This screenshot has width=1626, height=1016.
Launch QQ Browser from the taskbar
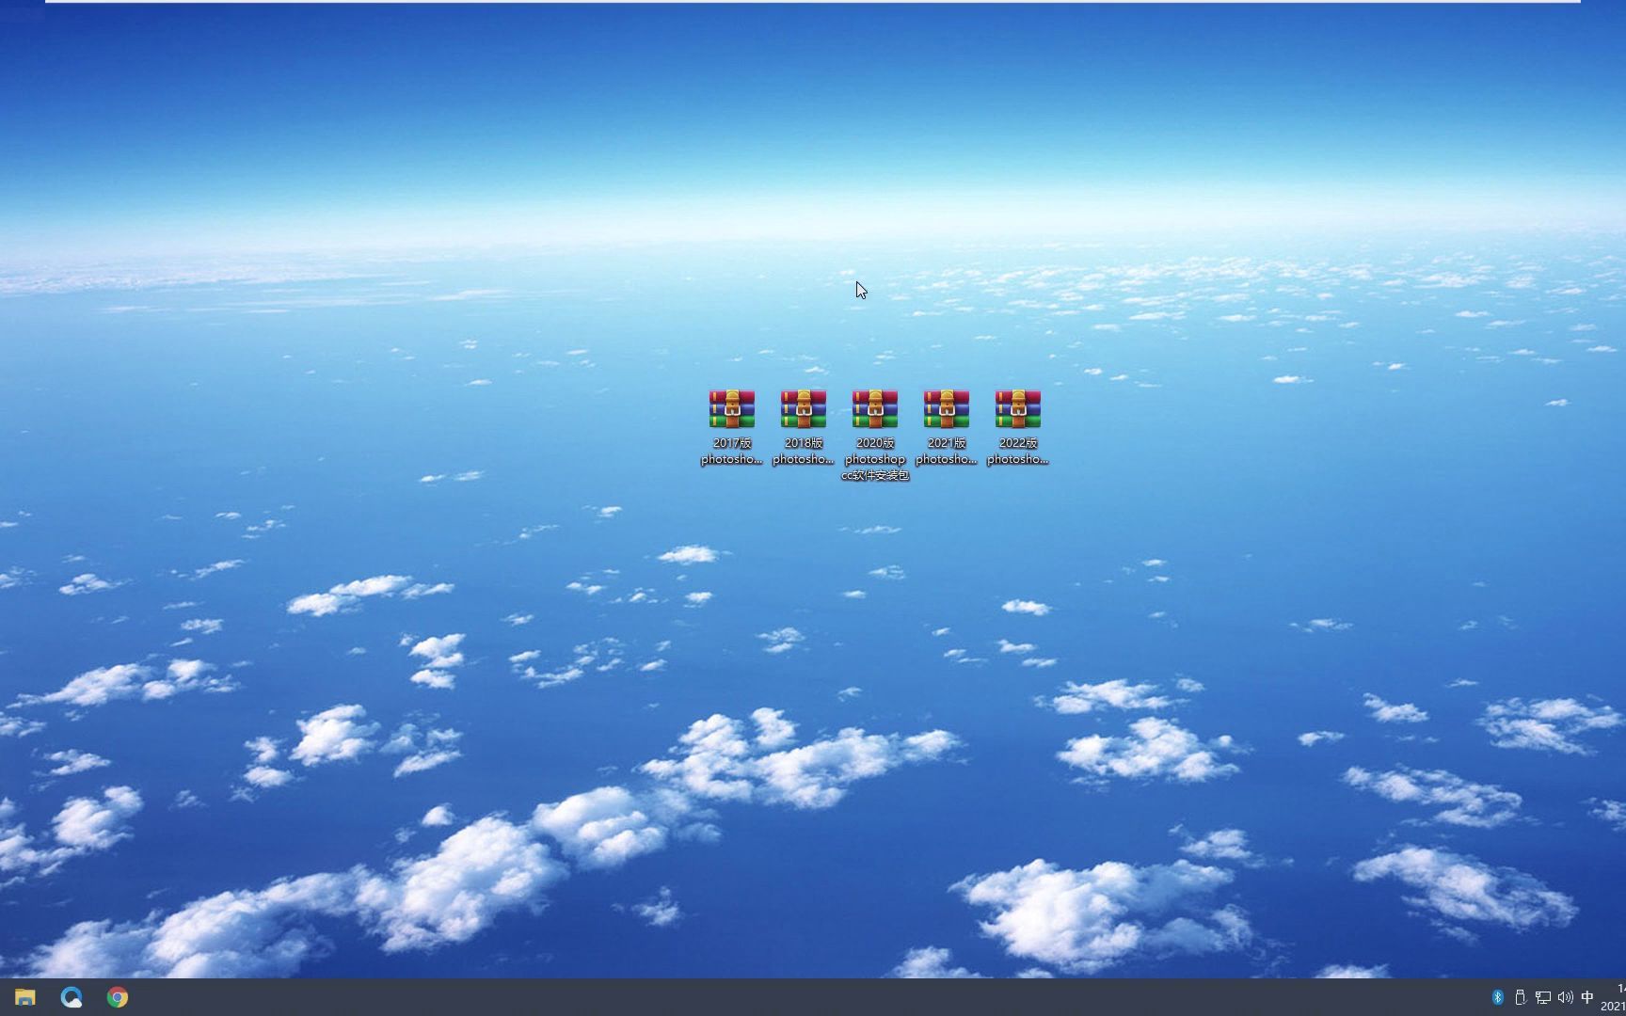click(x=72, y=996)
